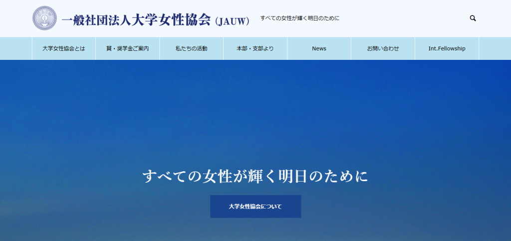Choose お問い合わせ from the navigation bar

coord(383,49)
